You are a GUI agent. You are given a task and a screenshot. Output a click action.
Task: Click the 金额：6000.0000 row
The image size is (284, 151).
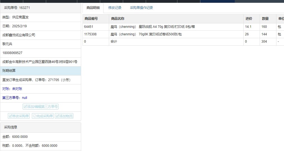[x=41, y=137]
